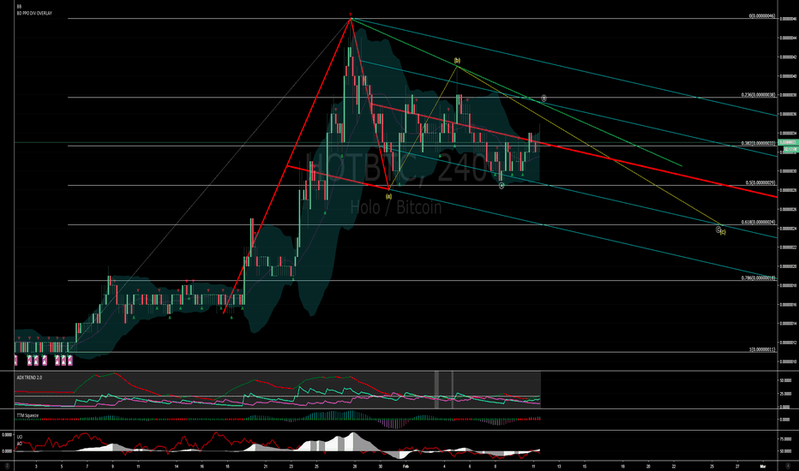This screenshot has height=471, width=799.
Task: Select the 0.236(0.00000038) Fibonacci level label
Action: 758,95
